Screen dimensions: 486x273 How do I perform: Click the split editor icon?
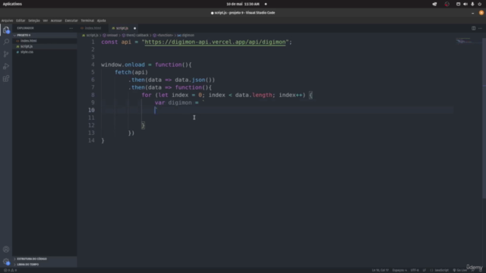473,28
